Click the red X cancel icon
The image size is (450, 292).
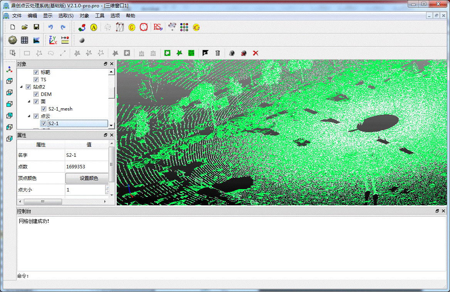[x=255, y=53]
